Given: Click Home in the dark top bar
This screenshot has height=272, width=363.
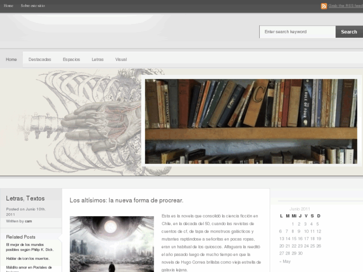Looking at the screenshot, I should pyautogui.click(x=8, y=5).
